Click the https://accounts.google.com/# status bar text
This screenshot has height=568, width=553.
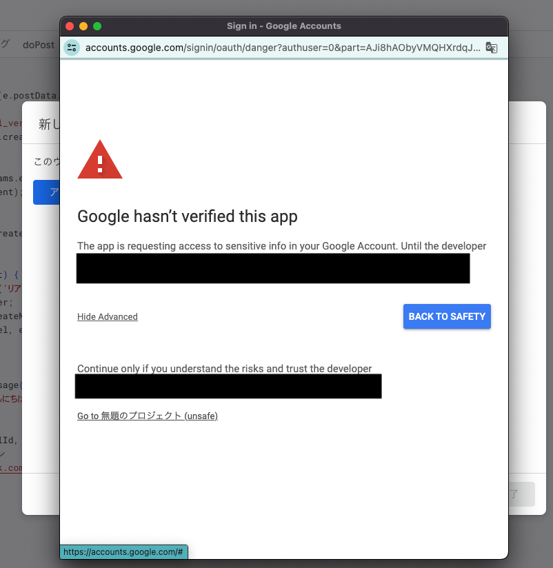point(123,551)
